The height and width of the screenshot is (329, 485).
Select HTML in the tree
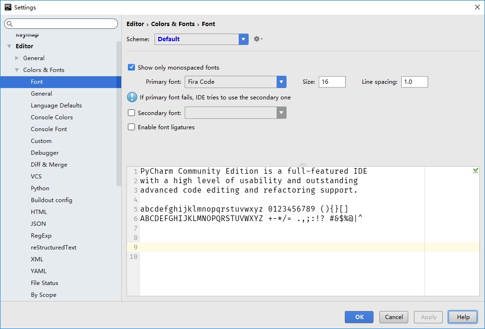point(39,212)
